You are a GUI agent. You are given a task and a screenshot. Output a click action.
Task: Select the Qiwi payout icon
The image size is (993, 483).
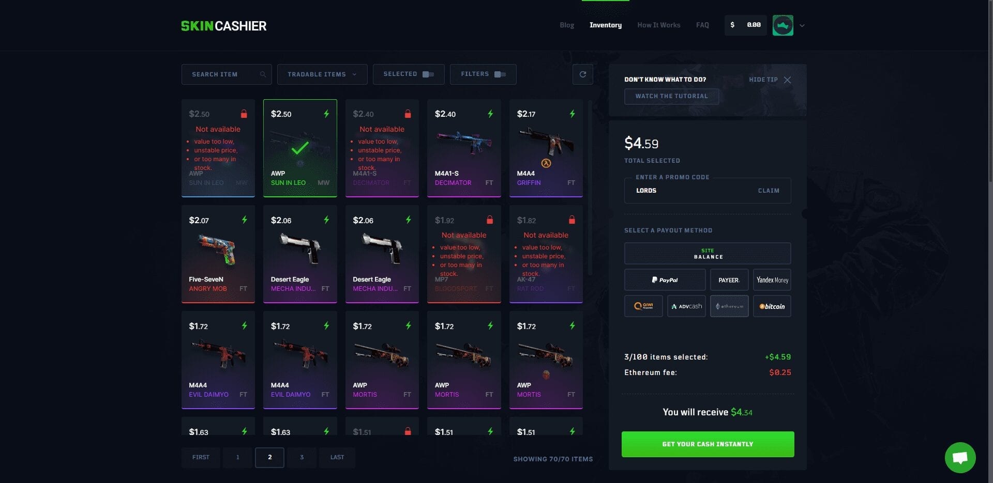point(643,306)
